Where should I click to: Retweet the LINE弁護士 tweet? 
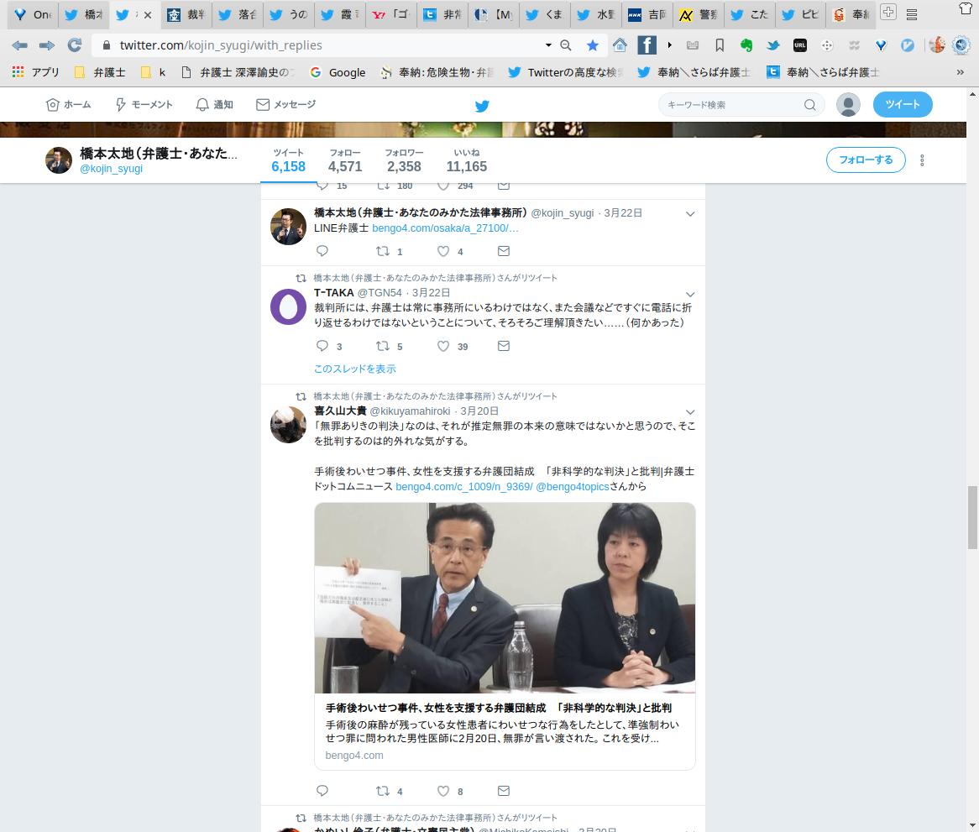click(383, 251)
